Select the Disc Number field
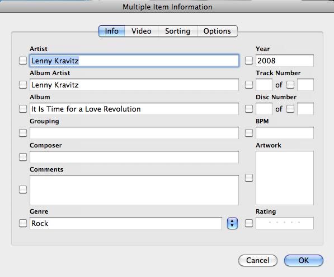The width and height of the screenshot is (334, 277). coord(264,109)
